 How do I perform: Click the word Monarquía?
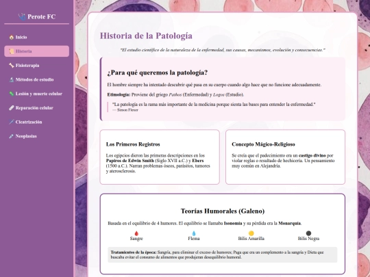click(x=290, y=223)
